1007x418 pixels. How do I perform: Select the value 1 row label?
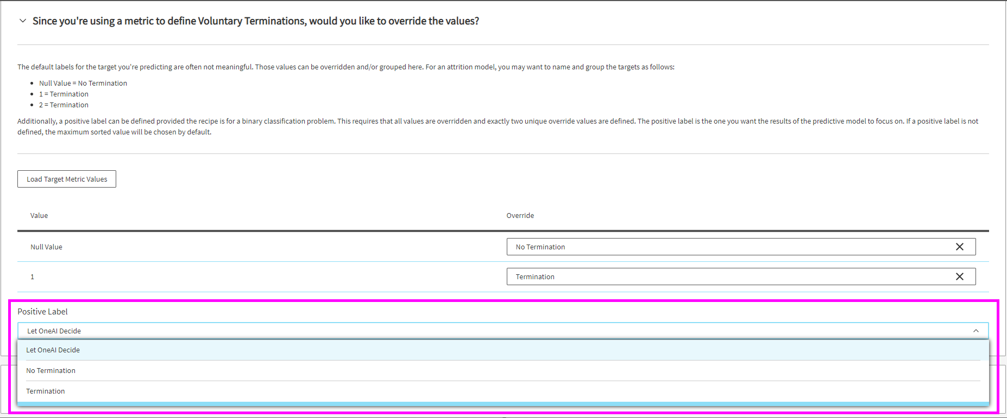pos(33,277)
